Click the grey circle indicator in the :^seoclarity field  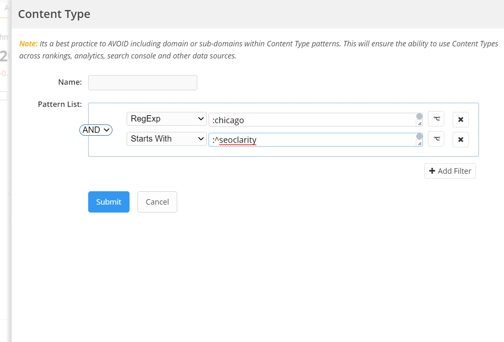pos(419,136)
